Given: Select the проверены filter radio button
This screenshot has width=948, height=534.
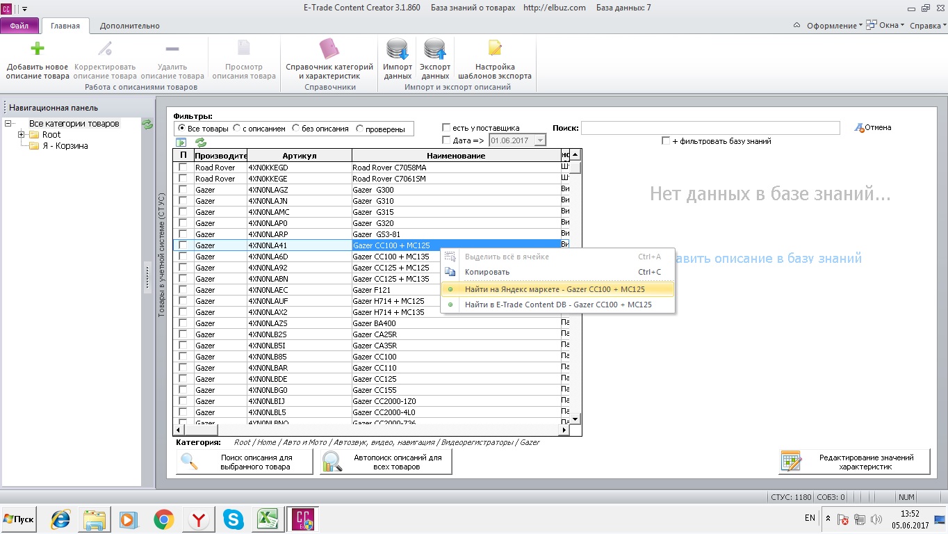Looking at the screenshot, I should pos(360,128).
